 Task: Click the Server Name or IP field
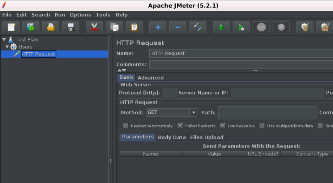277,93
